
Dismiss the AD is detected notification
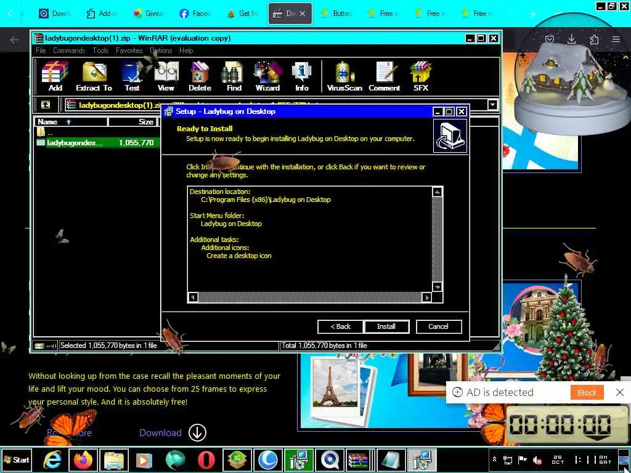(x=620, y=392)
